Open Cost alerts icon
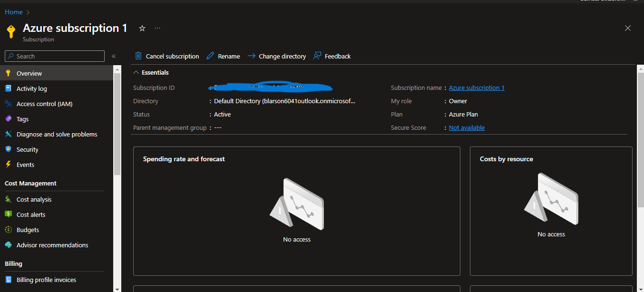 tap(9, 214)
